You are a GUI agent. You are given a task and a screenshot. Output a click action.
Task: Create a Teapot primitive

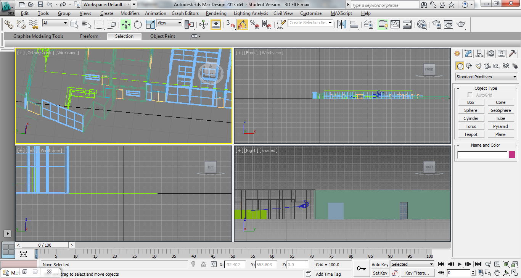coord(471,134)
